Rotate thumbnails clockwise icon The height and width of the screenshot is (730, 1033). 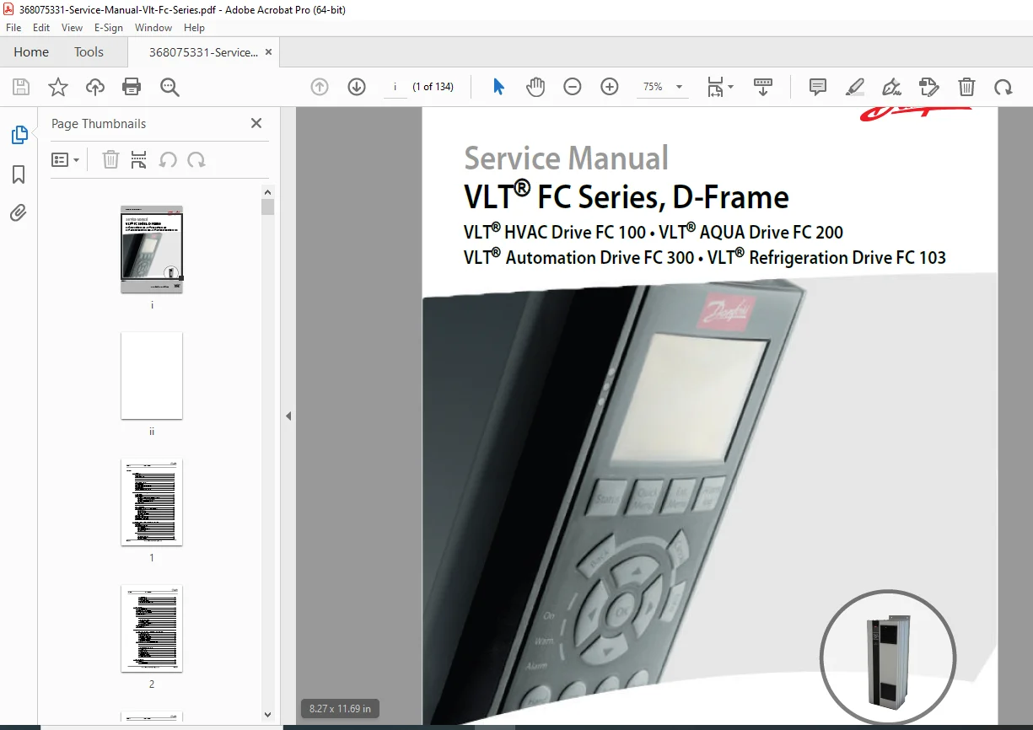click(196, 159)
